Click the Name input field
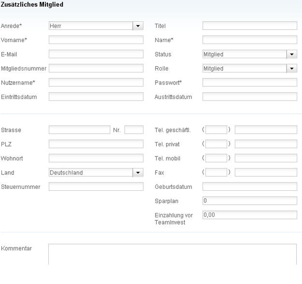 [250, 40]
